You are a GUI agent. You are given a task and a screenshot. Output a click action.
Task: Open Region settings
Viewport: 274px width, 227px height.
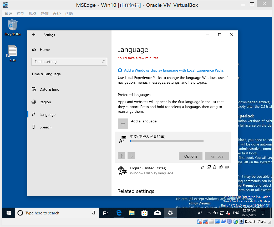(41, 102)
